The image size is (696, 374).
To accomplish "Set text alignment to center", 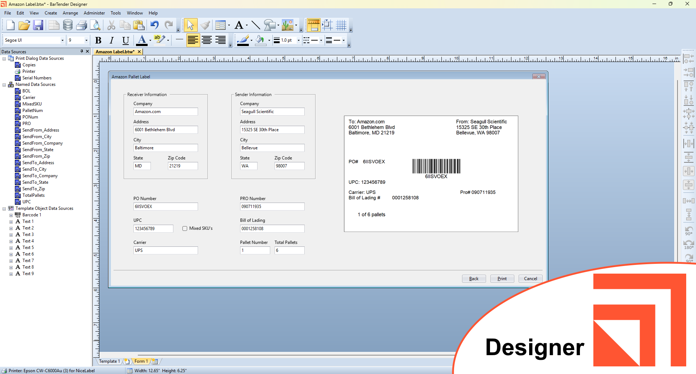I will coord(207,40).
